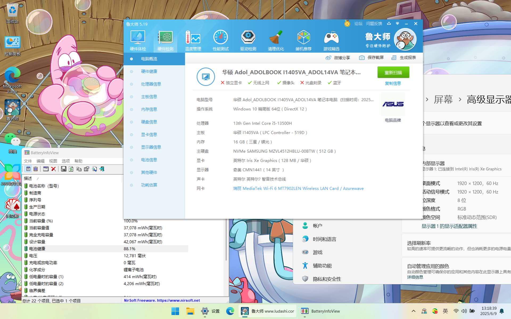Click the gold medal icon in Ludashi title bar
The image size is (511, 319).
click(347, 24)
